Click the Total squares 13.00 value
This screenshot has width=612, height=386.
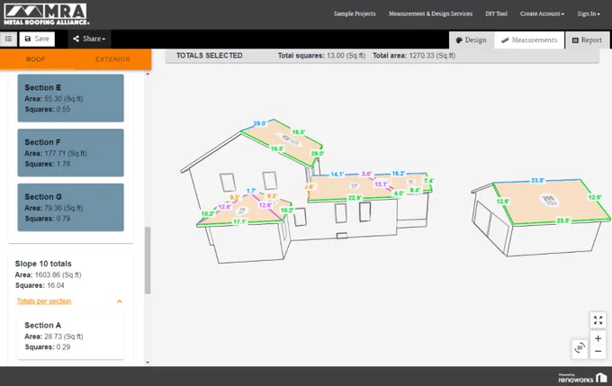346,56
